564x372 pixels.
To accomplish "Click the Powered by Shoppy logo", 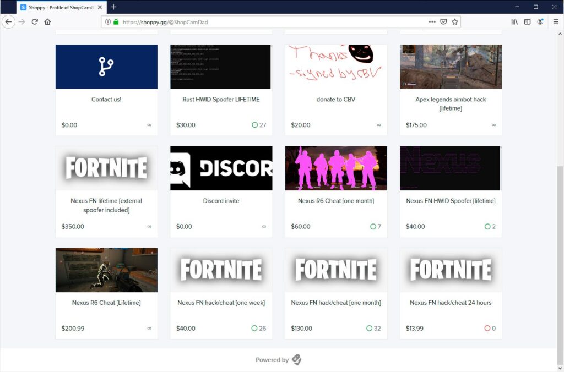I will [x=296, y=359].
